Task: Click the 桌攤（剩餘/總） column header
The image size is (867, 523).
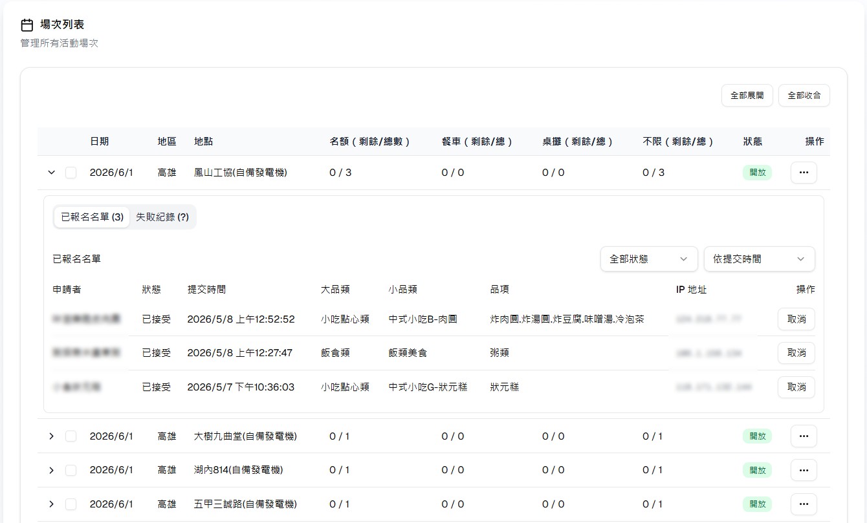Action: tap(578, 141)
